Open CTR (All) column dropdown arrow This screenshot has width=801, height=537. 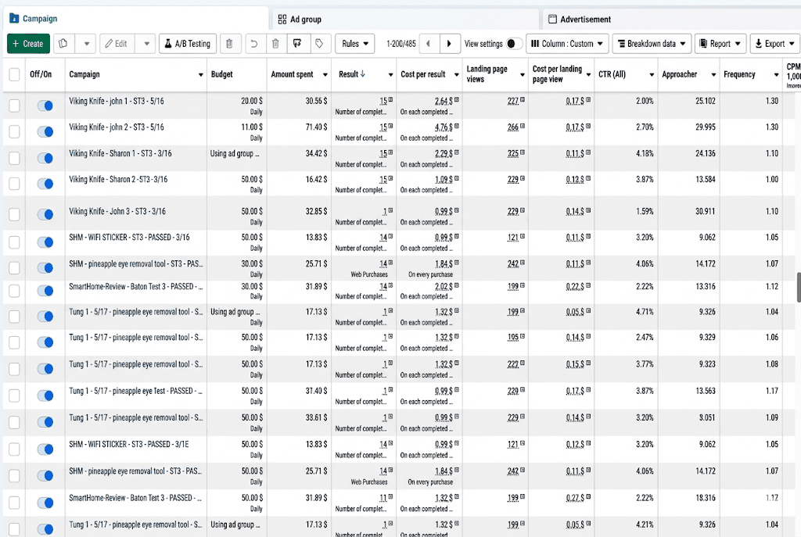coord(652,74)
